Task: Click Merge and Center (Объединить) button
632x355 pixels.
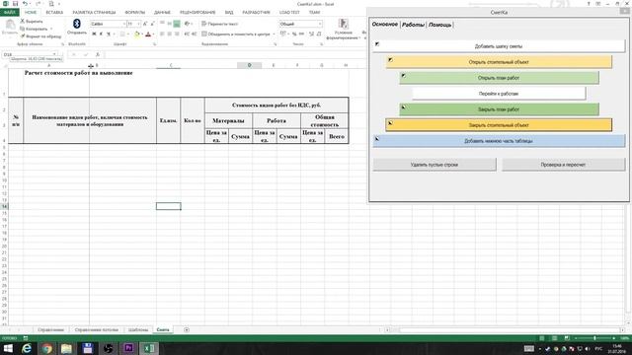Action: [236, 35]
